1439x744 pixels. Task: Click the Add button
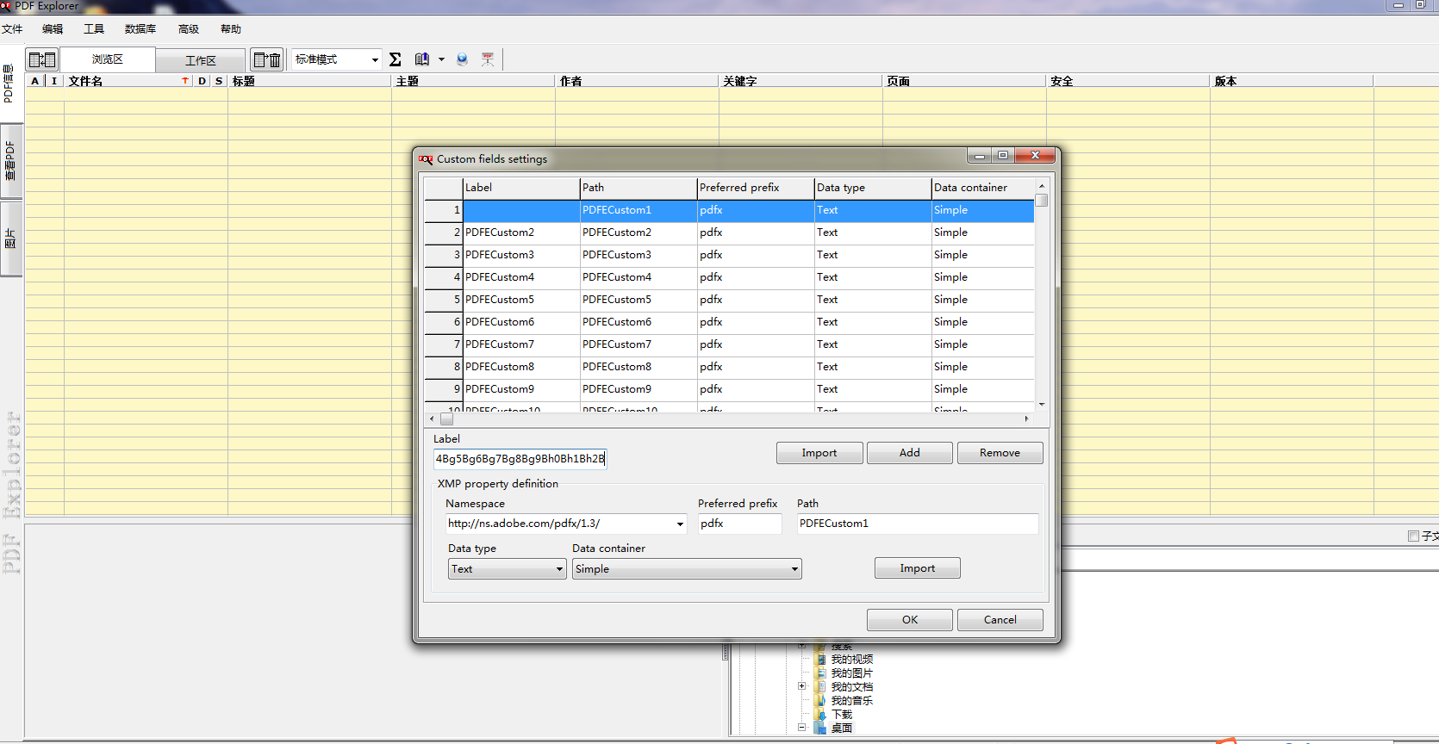click(909, 453)
